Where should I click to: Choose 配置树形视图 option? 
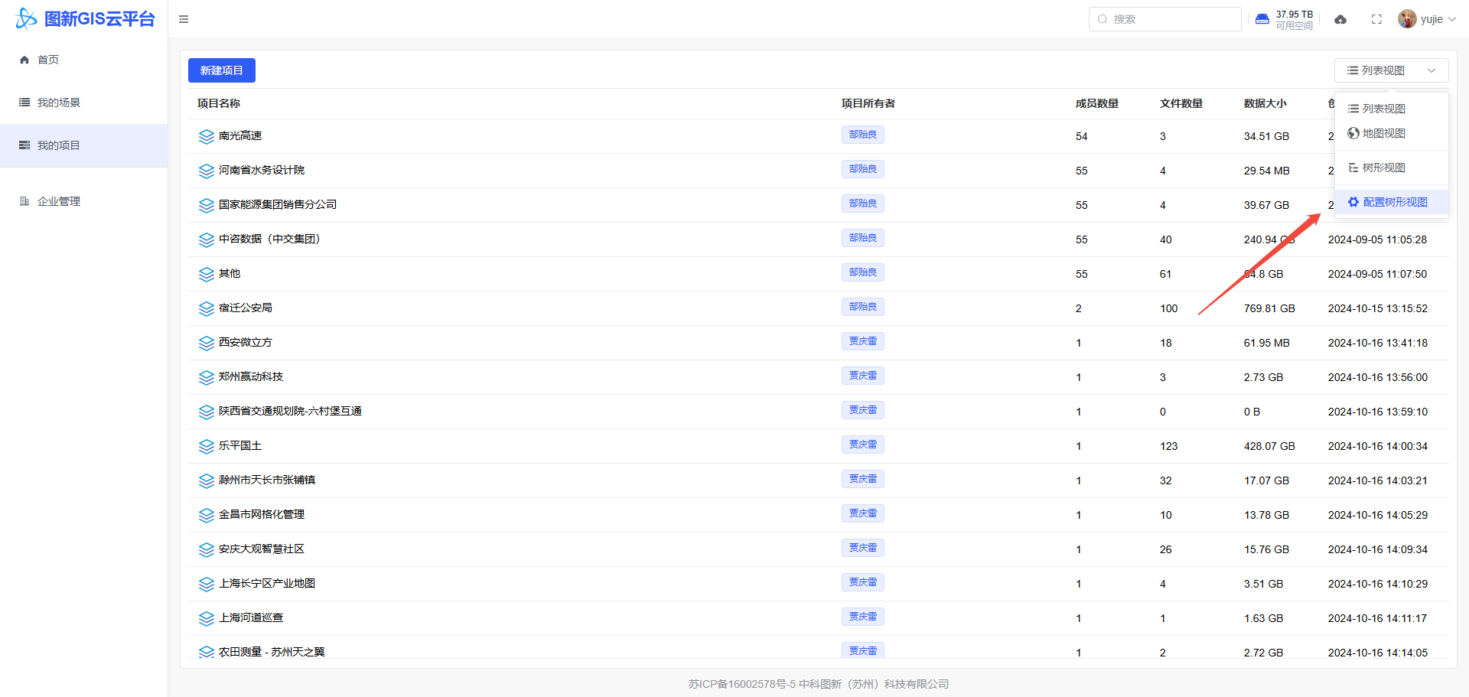[x=1394, y=202]
